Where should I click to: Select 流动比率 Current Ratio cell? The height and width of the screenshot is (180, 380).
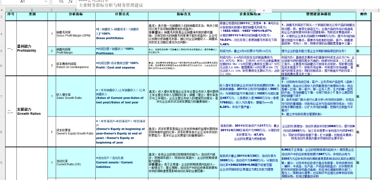[76, 162]
